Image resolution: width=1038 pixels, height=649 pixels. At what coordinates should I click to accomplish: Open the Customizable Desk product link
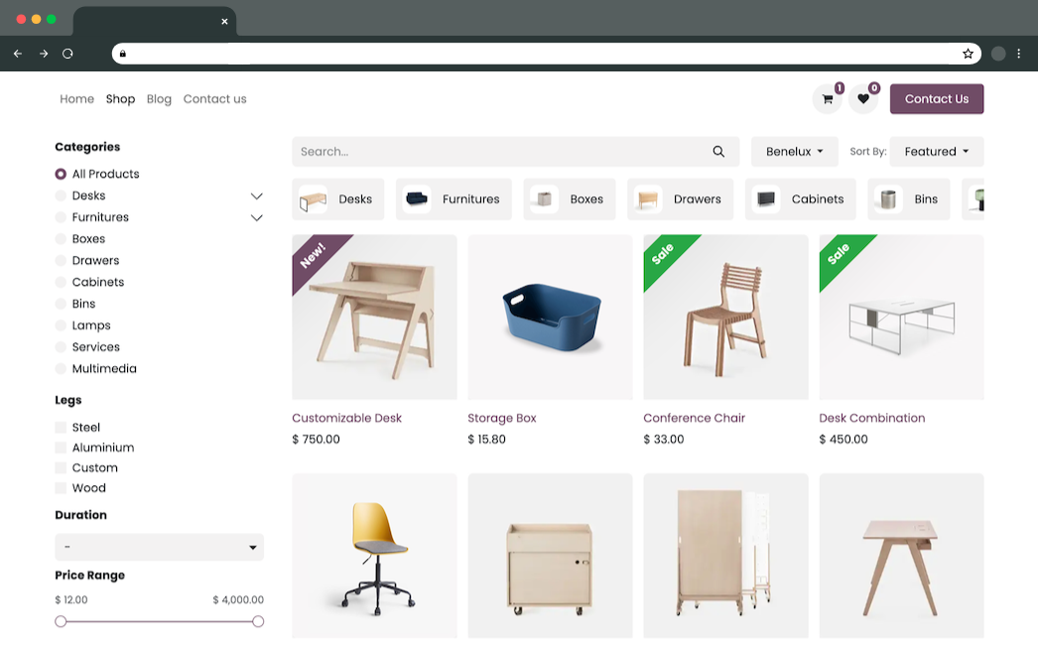click(346, 418)
